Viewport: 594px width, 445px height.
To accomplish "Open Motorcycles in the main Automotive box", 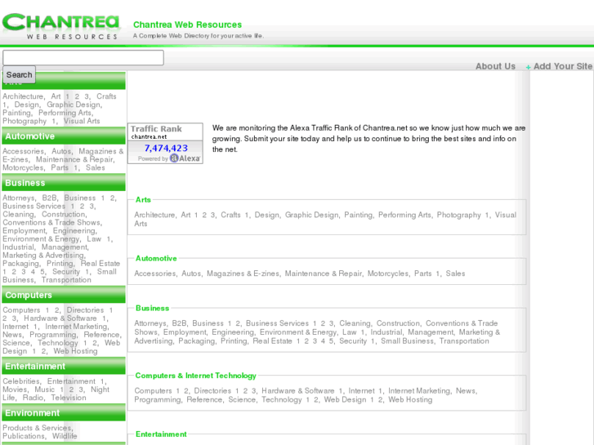I will click(388, 274).
